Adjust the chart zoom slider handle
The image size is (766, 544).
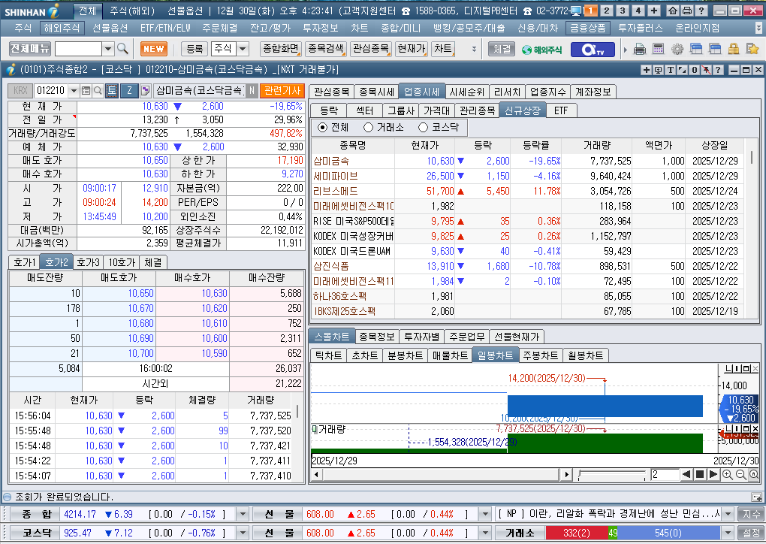[580, 475]
